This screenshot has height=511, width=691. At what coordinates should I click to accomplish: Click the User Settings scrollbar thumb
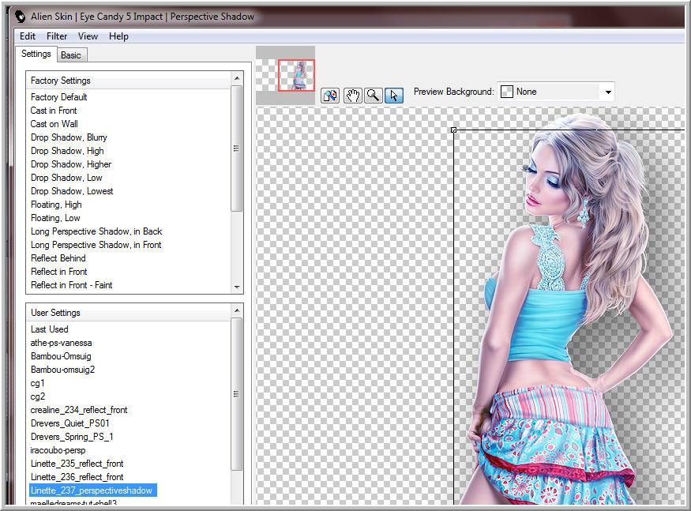(x=237, y=394)
